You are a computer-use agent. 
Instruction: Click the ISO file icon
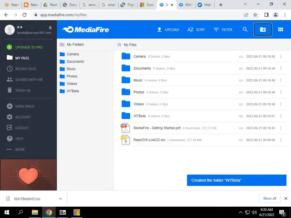(125, 140)
